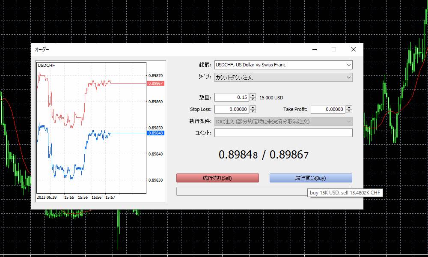Minimize the オーダー order window
This screenshot has width=428, height=257.
coord(315,49)
